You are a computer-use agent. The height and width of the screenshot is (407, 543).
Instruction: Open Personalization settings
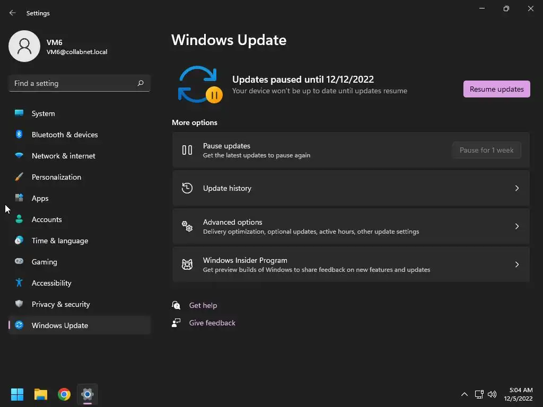click(x=80, y=177)
